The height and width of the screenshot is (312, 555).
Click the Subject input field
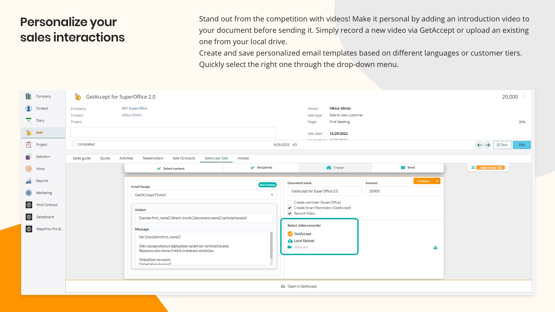(204, 218)
